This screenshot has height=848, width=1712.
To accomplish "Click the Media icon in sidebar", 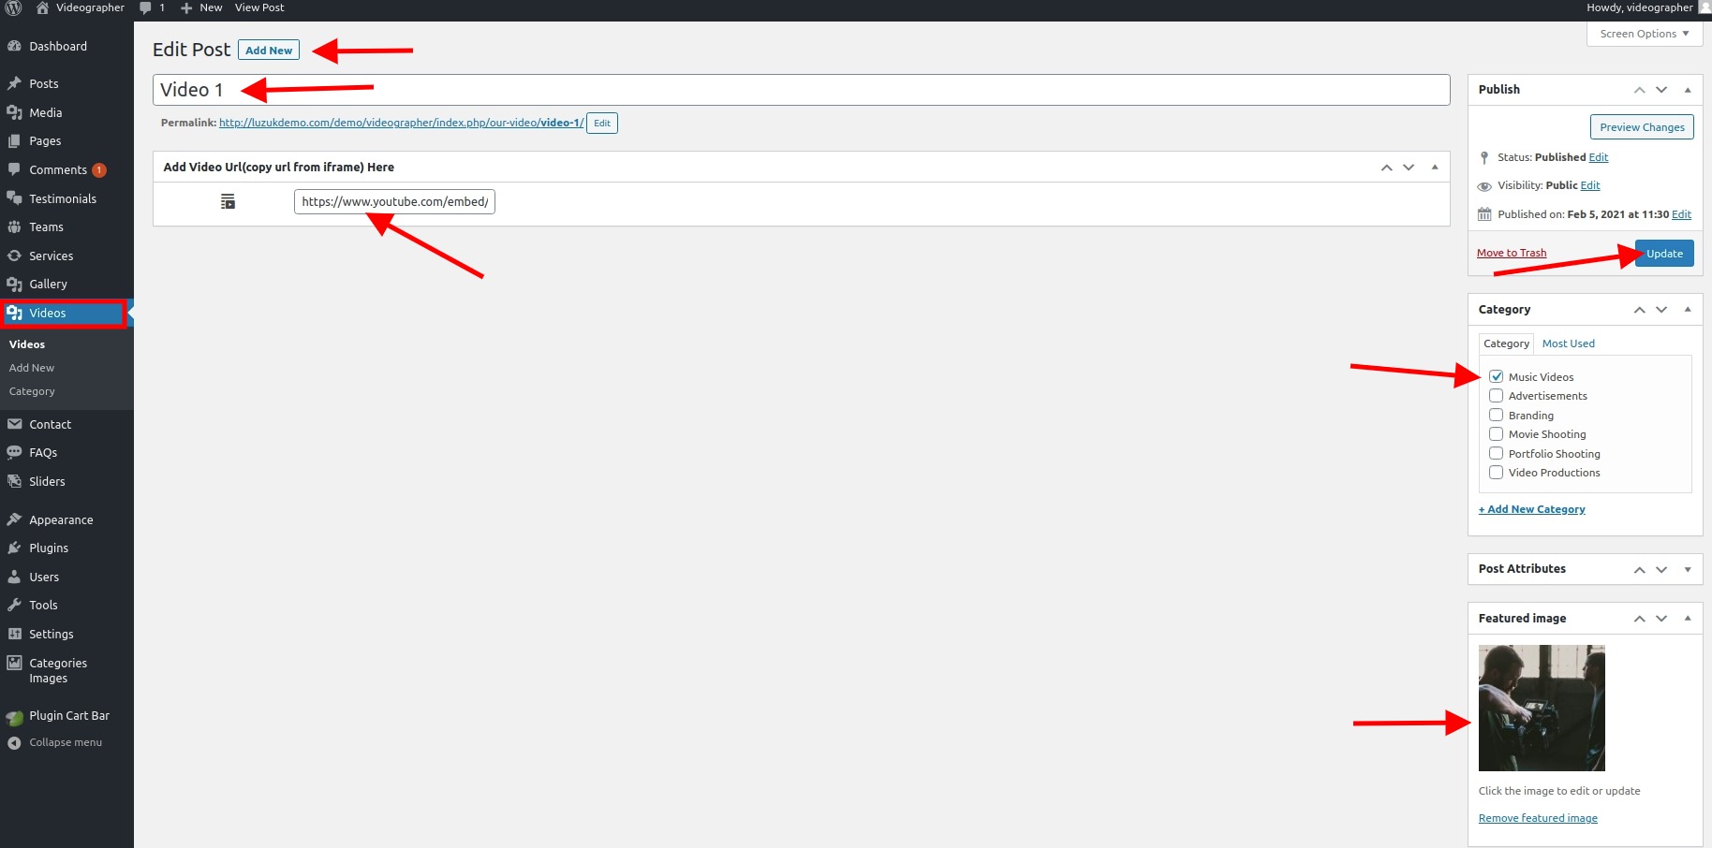I will click(x=14, y=112).
